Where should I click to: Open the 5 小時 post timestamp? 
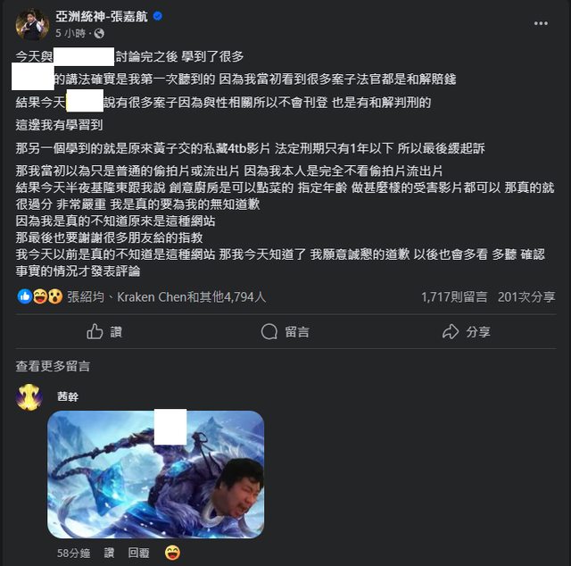click(70, 34)
